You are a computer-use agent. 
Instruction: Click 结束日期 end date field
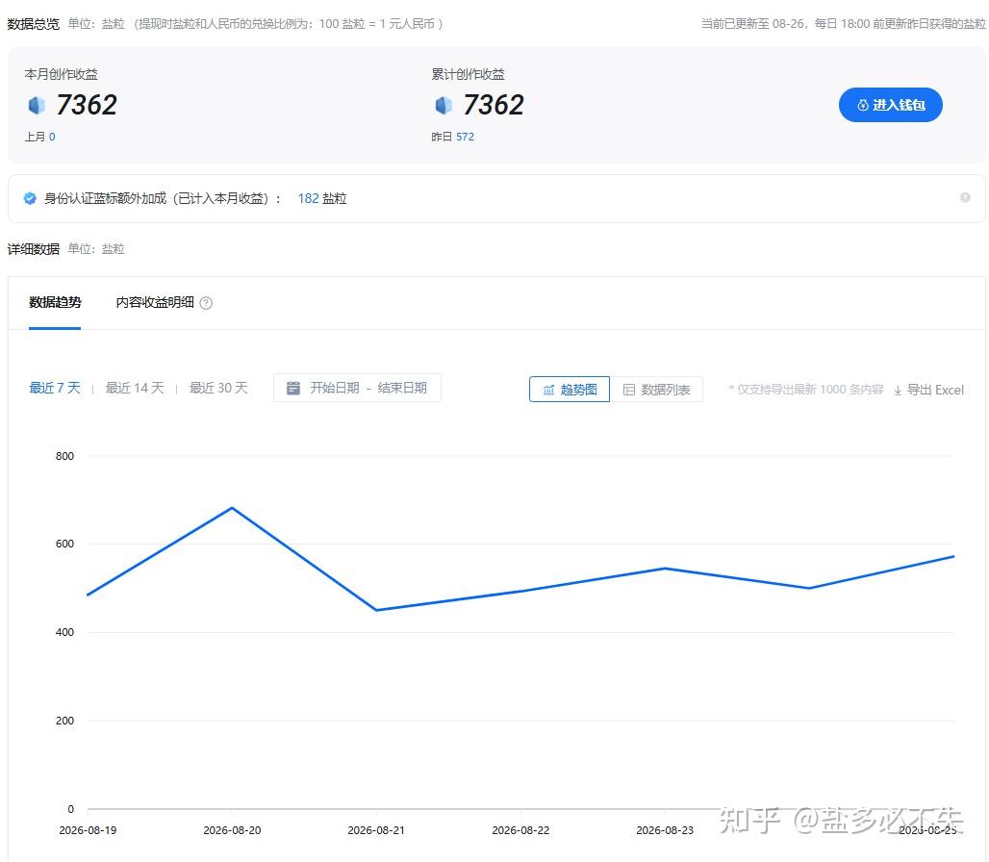(402, 388)
